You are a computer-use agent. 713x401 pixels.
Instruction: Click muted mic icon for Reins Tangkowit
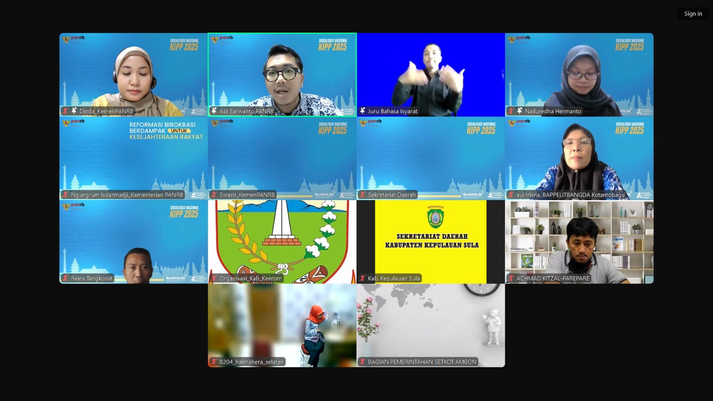coord(66,278)
